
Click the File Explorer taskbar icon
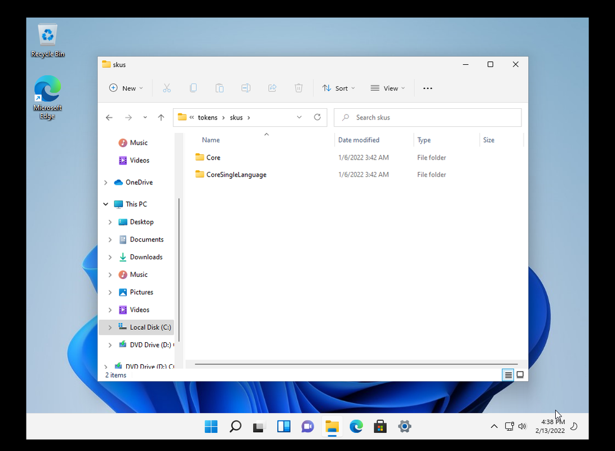point(332,426)
